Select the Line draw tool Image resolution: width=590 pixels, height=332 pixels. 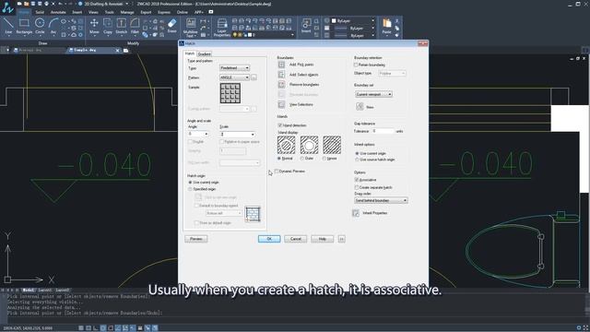[x=8, y=26]
